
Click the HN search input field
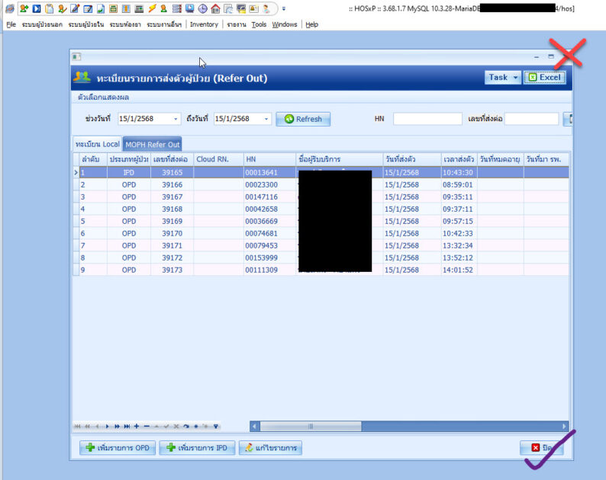pyautogui.click(x=427, y=119)
